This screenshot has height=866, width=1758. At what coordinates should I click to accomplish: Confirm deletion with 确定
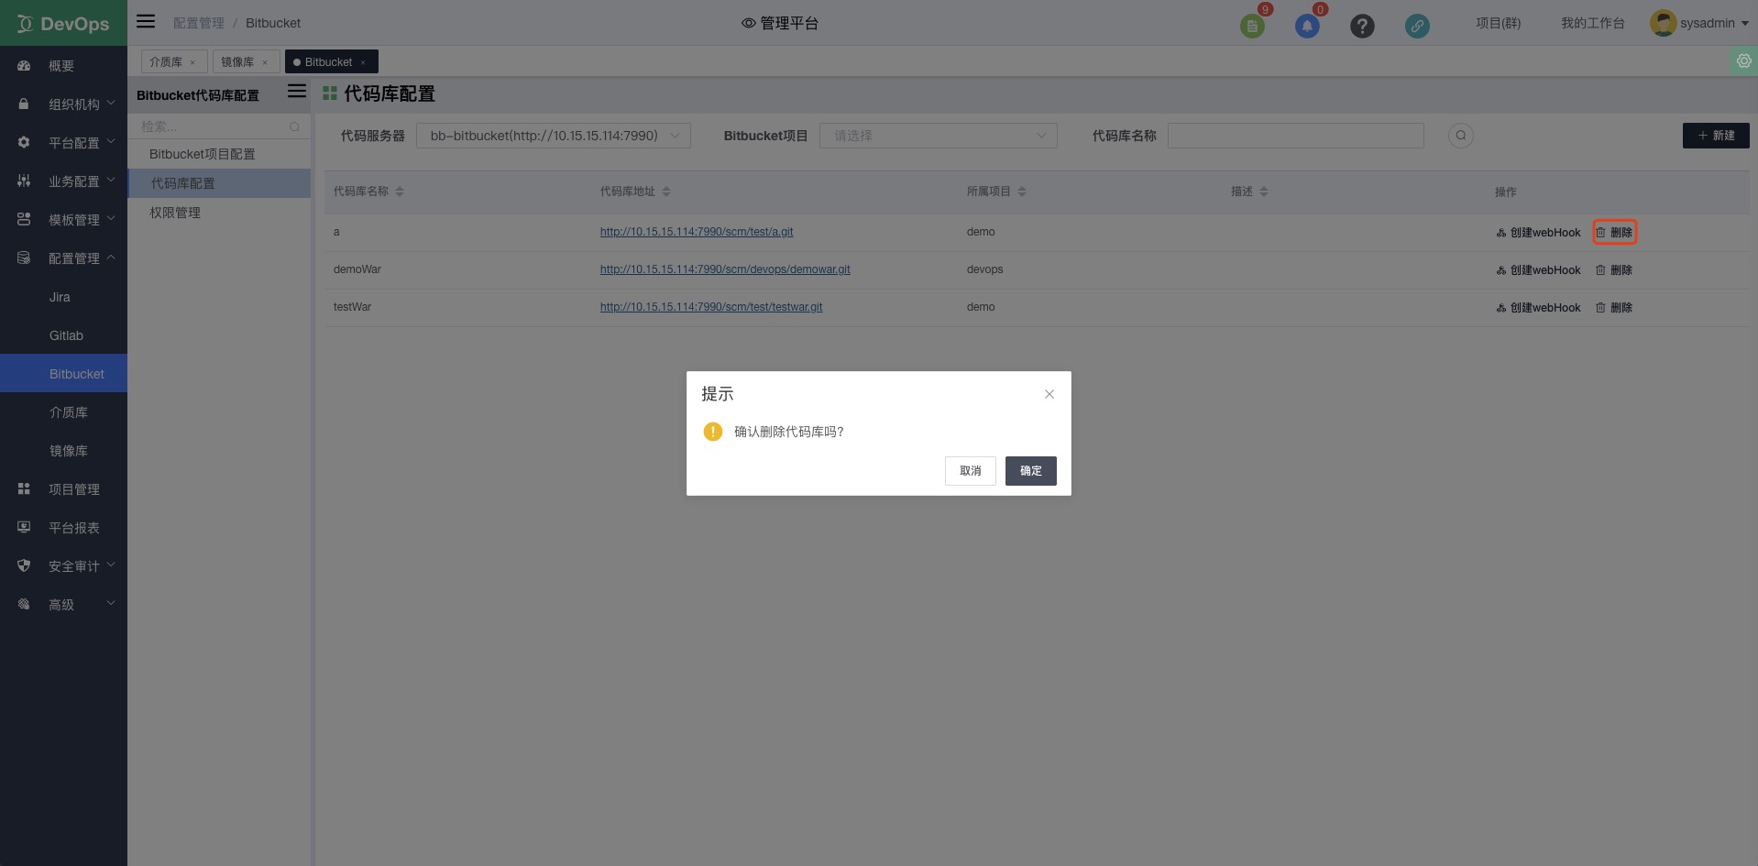pyautogui.click(x=1031, y=471)
